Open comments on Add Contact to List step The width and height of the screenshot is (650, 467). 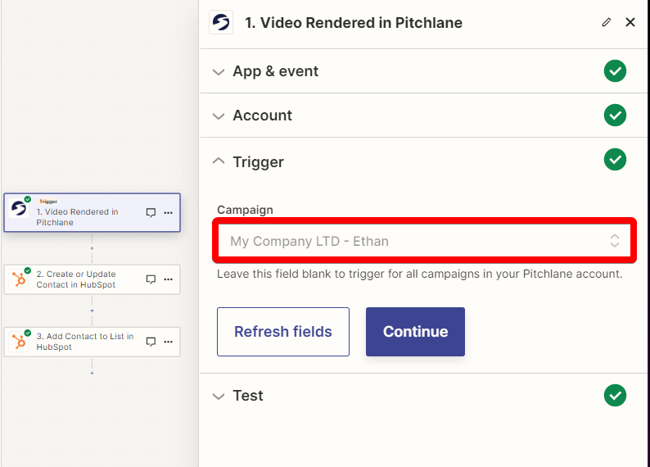pyautogui.click(x=151, y=342)
